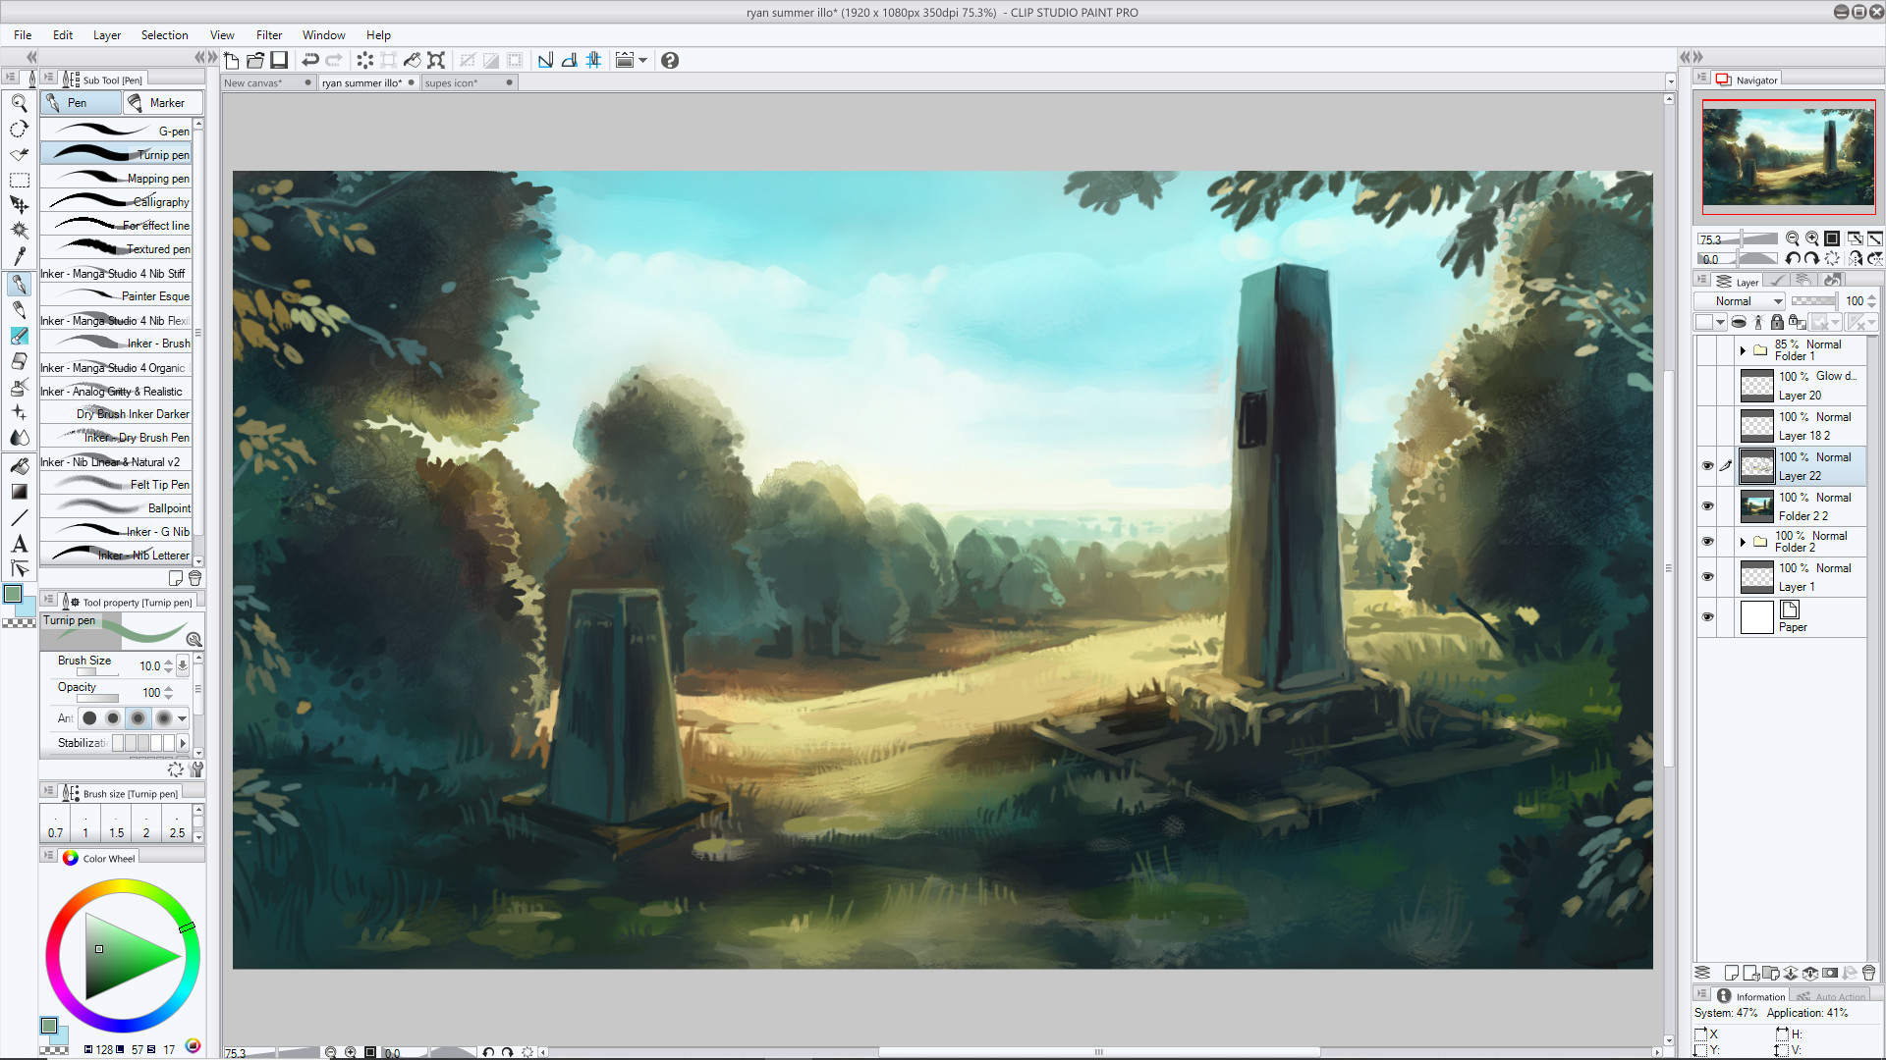1886x1060 pixels.
Task: Select the Figure line tool
Action: pyautogui.click(x=19, y=517)
